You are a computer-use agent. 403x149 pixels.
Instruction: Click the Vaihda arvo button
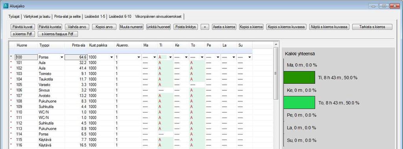tap(77, 27)
